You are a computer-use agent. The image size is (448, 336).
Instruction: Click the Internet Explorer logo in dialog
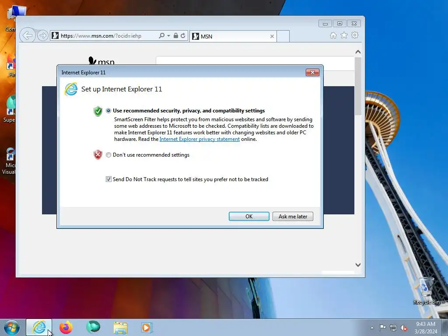coord(71,89)
